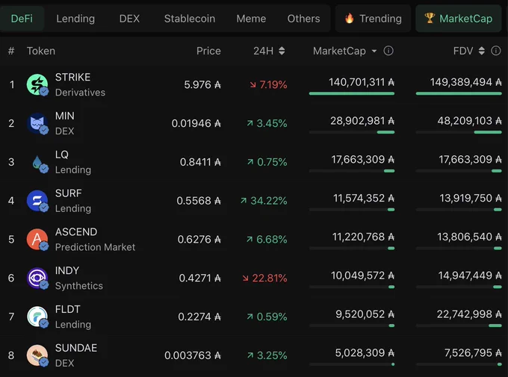Open the LQ token name
This screenshot has width=508, height=377.
point(62,155)
